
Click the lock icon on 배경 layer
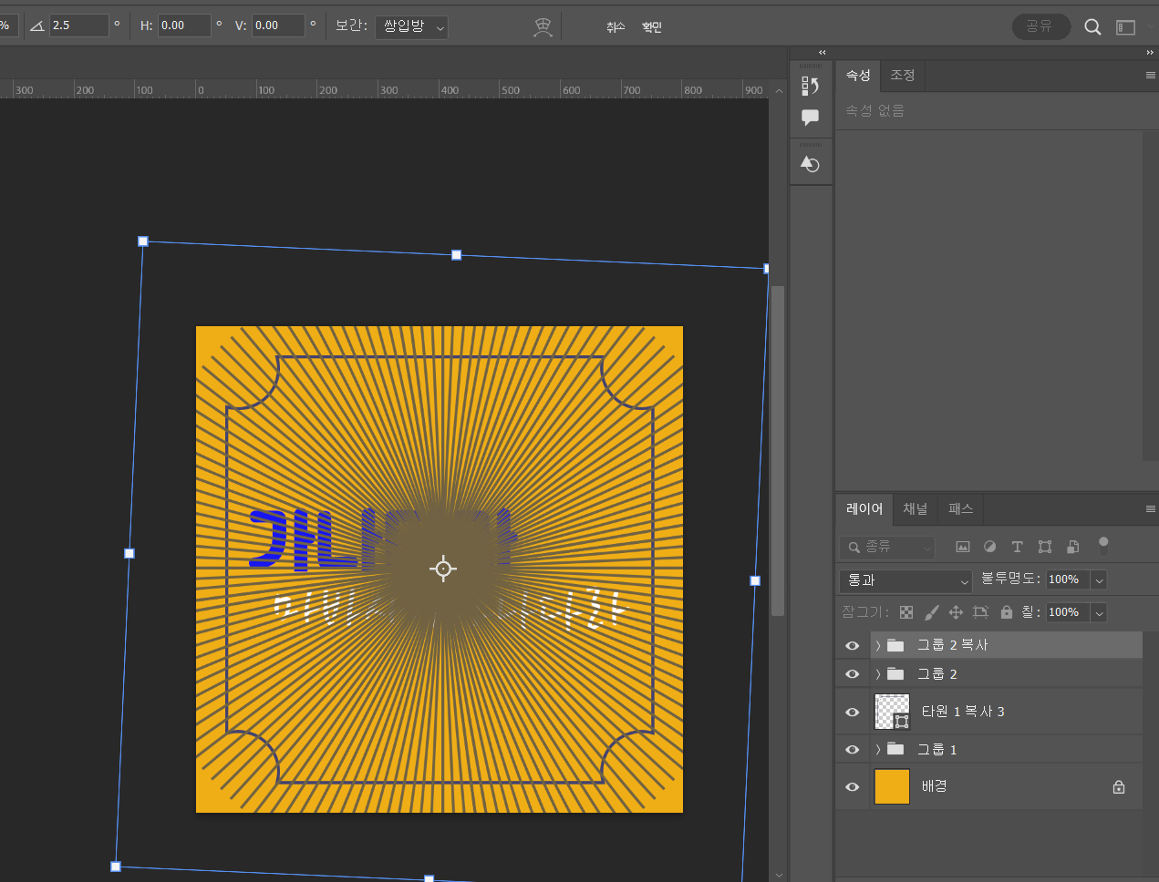point(1119,787)
